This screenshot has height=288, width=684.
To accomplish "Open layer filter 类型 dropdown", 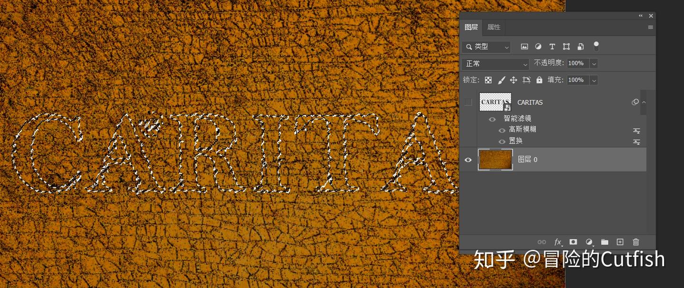I will pos(486,47).
